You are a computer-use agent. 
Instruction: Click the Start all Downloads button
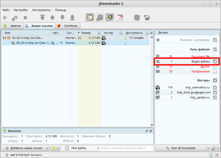(x=181, y=148)
